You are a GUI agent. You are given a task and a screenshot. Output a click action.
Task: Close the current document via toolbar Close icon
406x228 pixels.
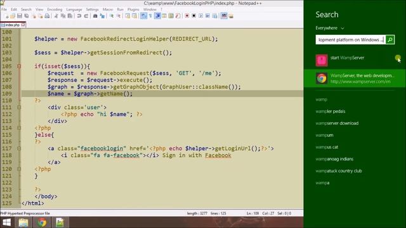point(34,16)
